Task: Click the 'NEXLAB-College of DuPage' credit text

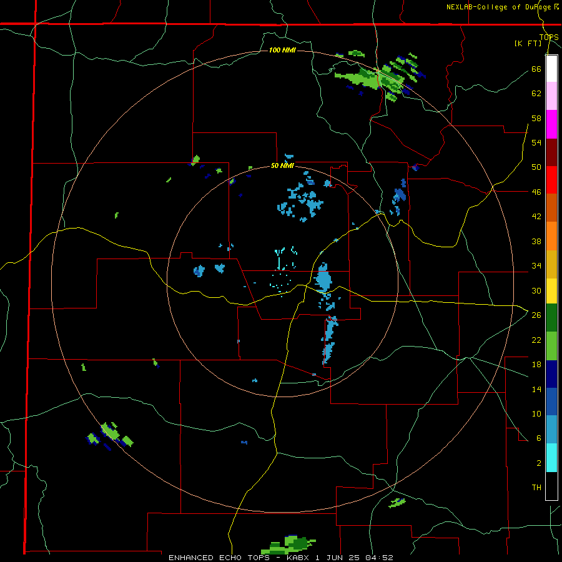Action: [500, 7]
